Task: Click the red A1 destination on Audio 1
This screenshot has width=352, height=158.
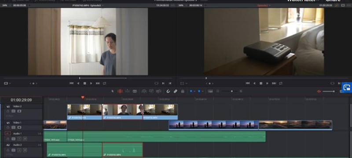Action: 8,133
